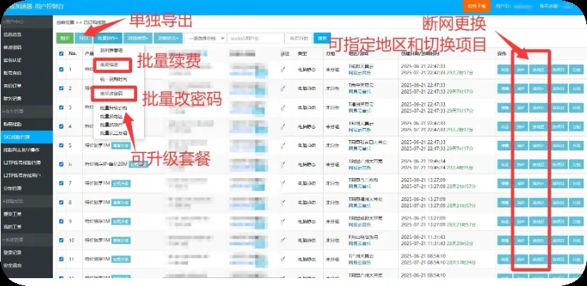The image size is (587, 286).
Task: Click the rows-per-page input field
Action: 298,38
